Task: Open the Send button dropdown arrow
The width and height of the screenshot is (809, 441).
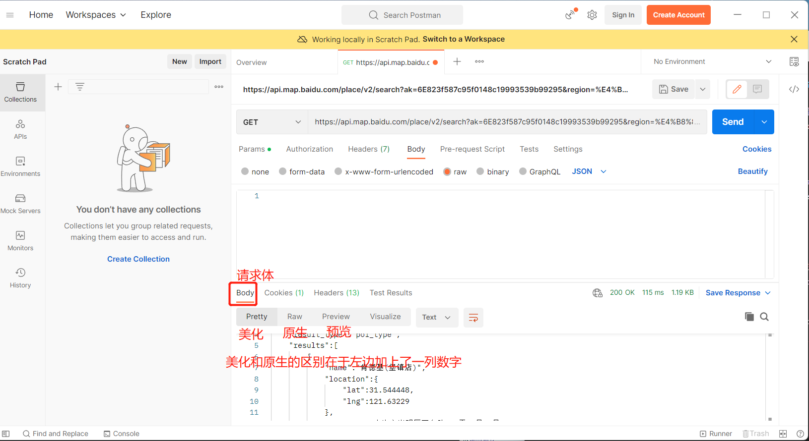Action: click(764, 122)
